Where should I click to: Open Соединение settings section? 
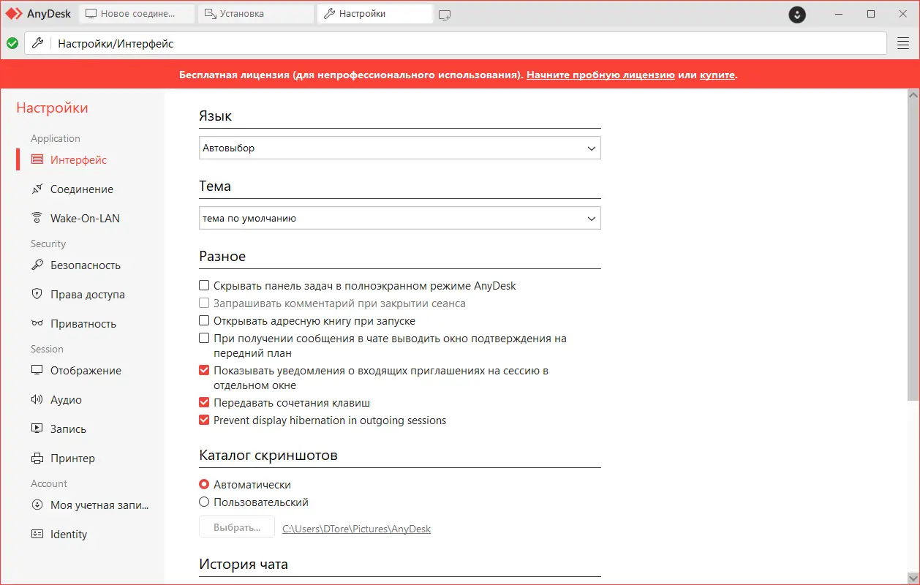tap(81, 189)
